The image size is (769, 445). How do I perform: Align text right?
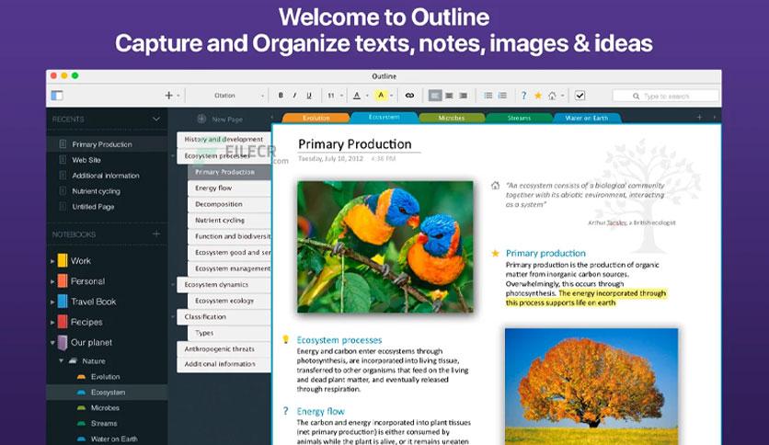coord(463,96)
